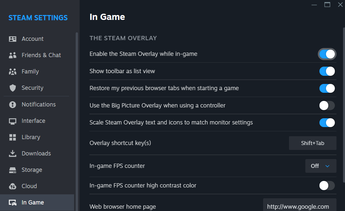345x211 pixels.
Task: Click the Shift+Tab overlay shortcut button
Action: point(313,143)
